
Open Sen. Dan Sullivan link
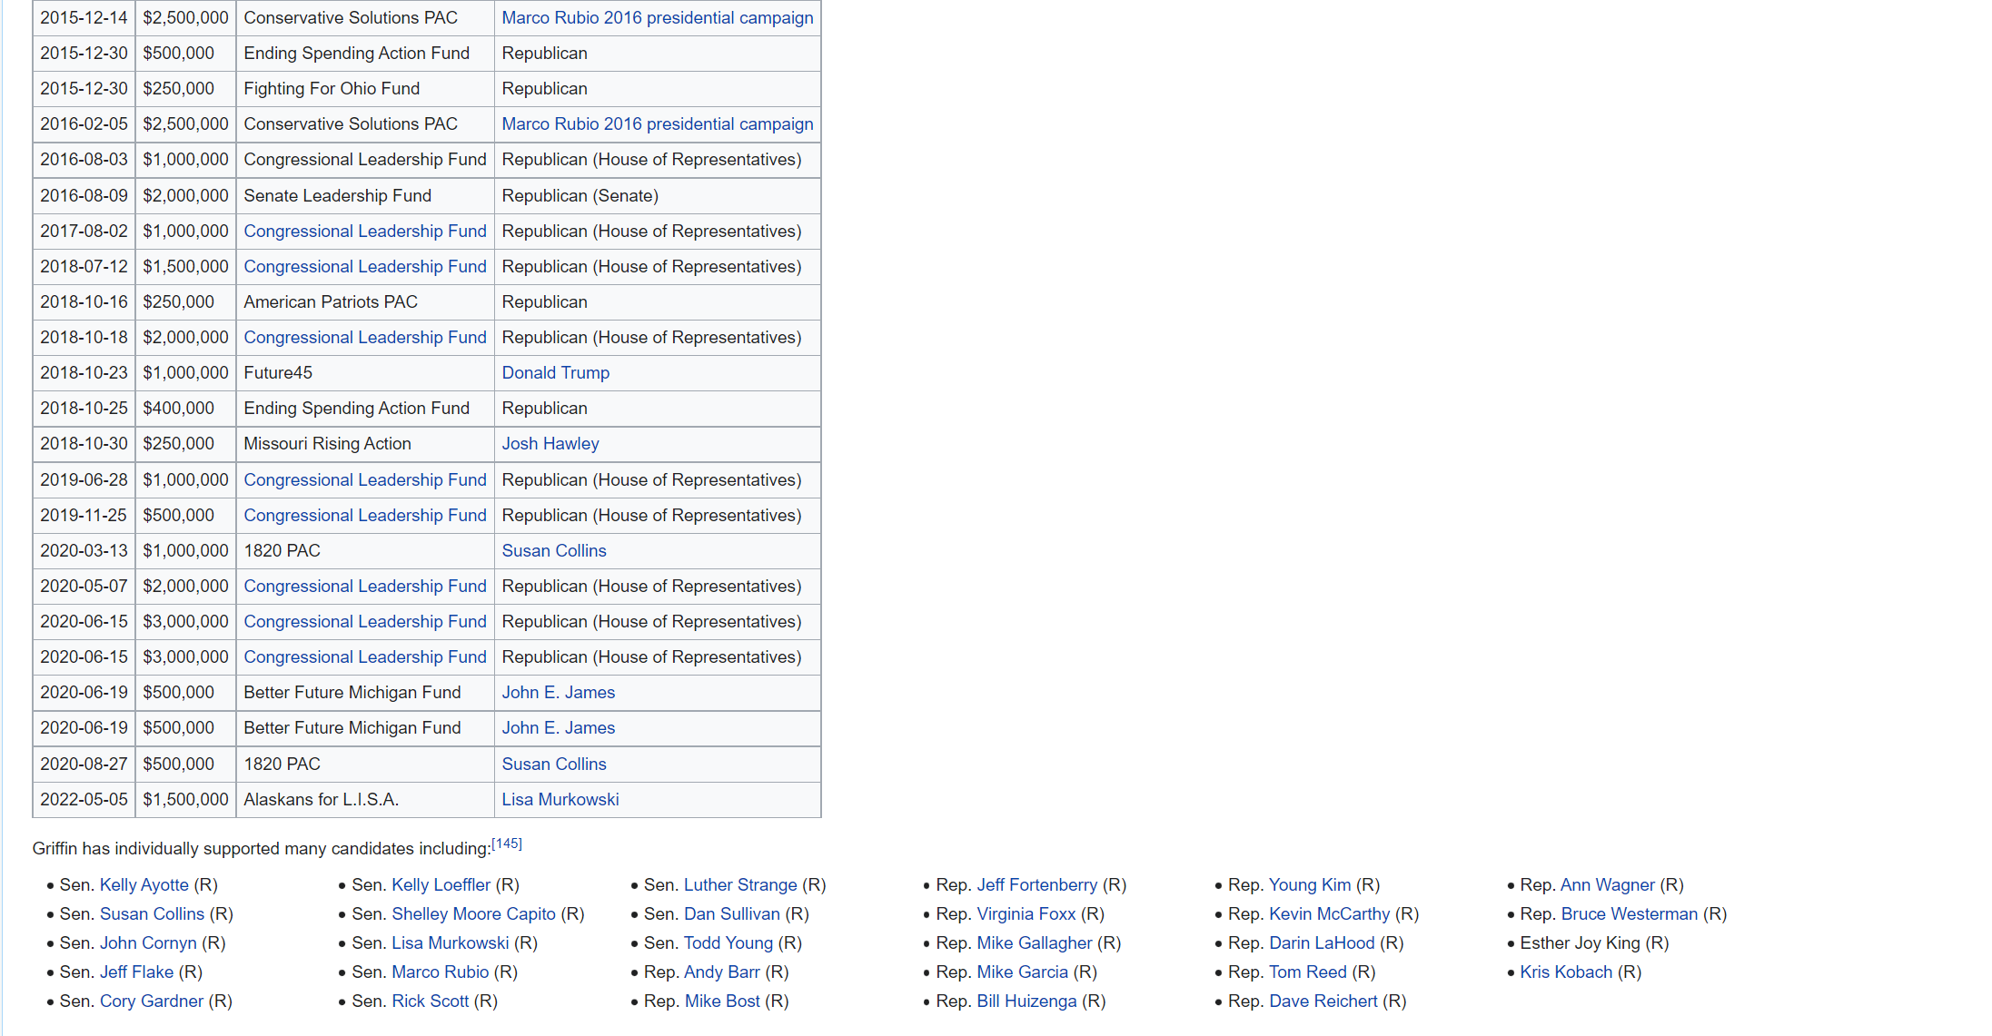[732, 913]
